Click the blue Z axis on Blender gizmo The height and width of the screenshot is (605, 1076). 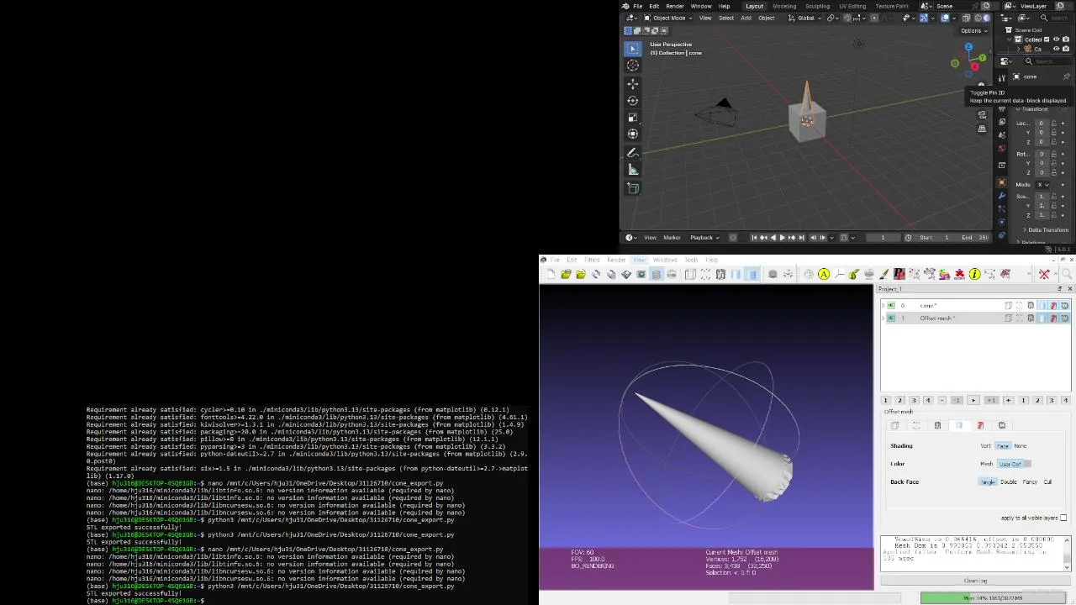(x=968, y=48)
